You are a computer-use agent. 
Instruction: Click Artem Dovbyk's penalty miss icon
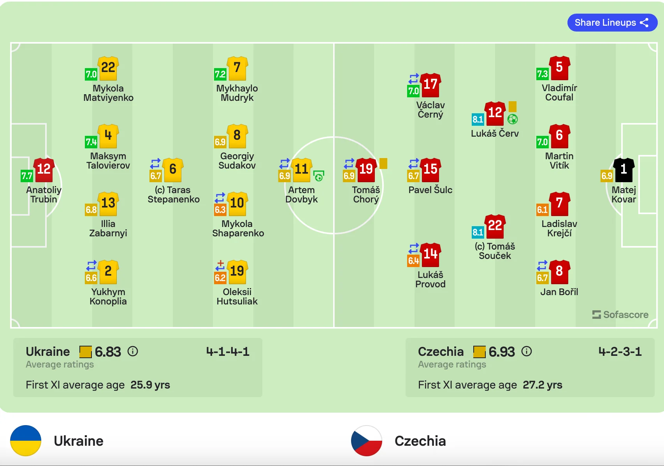pyautogui.click(x=319, y=176)
